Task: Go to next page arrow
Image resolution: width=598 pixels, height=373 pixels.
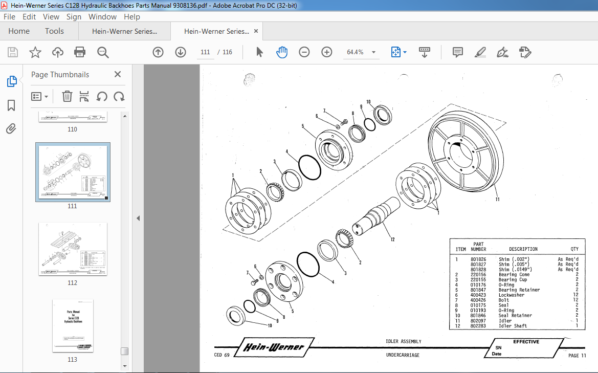Action: coord(181,52)
